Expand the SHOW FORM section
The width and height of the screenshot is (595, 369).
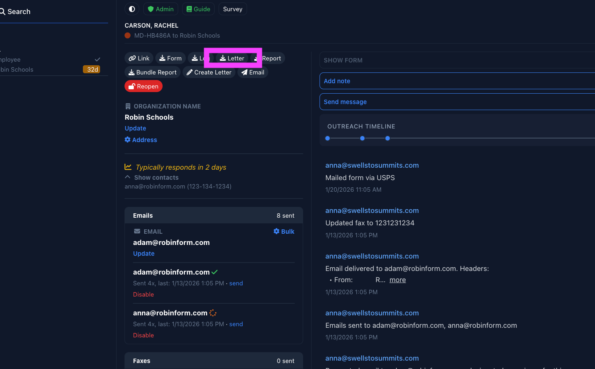457,60
